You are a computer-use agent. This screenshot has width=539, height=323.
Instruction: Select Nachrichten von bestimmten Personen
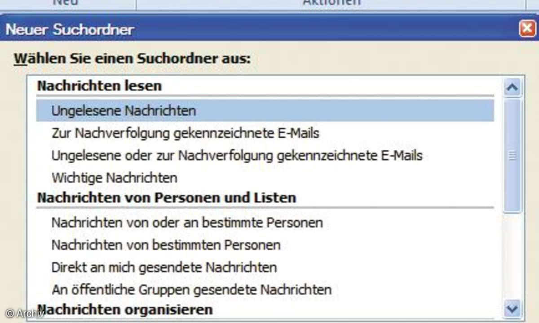(x=166, y=245)
